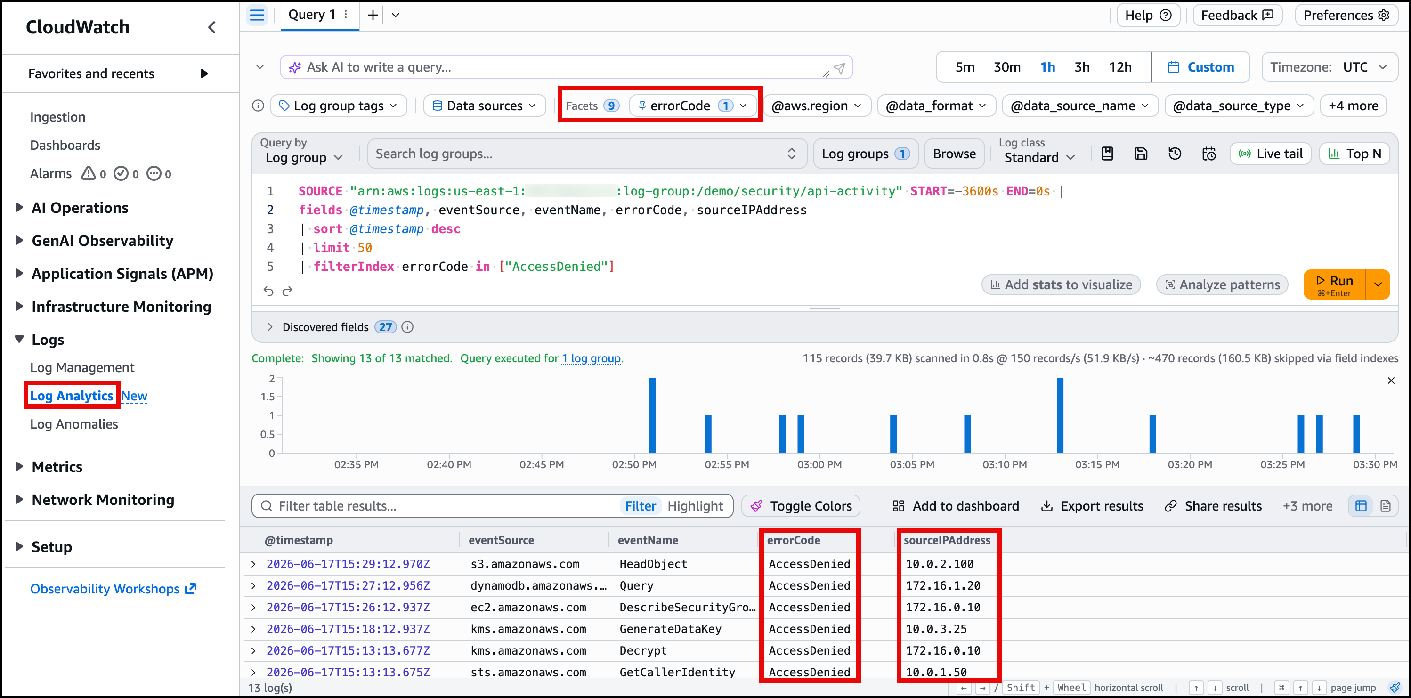The width and height of the screenshot is (1411, 698).
Task: Expand Application Signals (APM) menu
Action: click(x=19, y=273)
